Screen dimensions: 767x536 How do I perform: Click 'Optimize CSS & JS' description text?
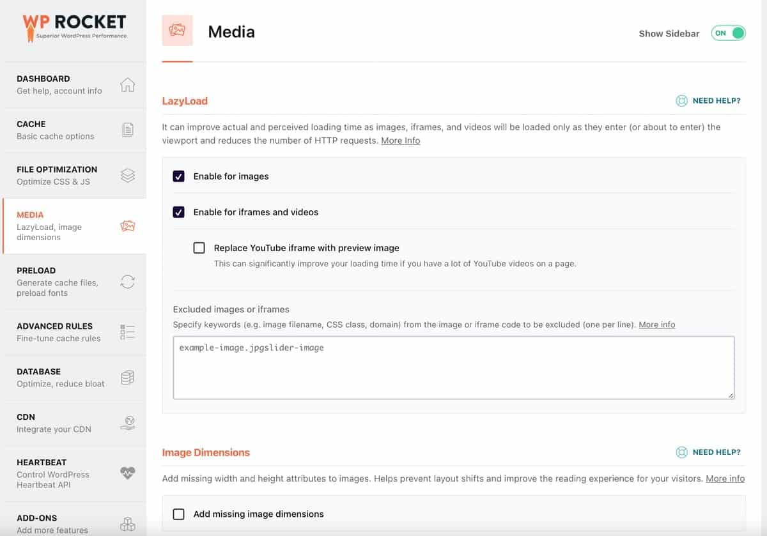[54, 182]
